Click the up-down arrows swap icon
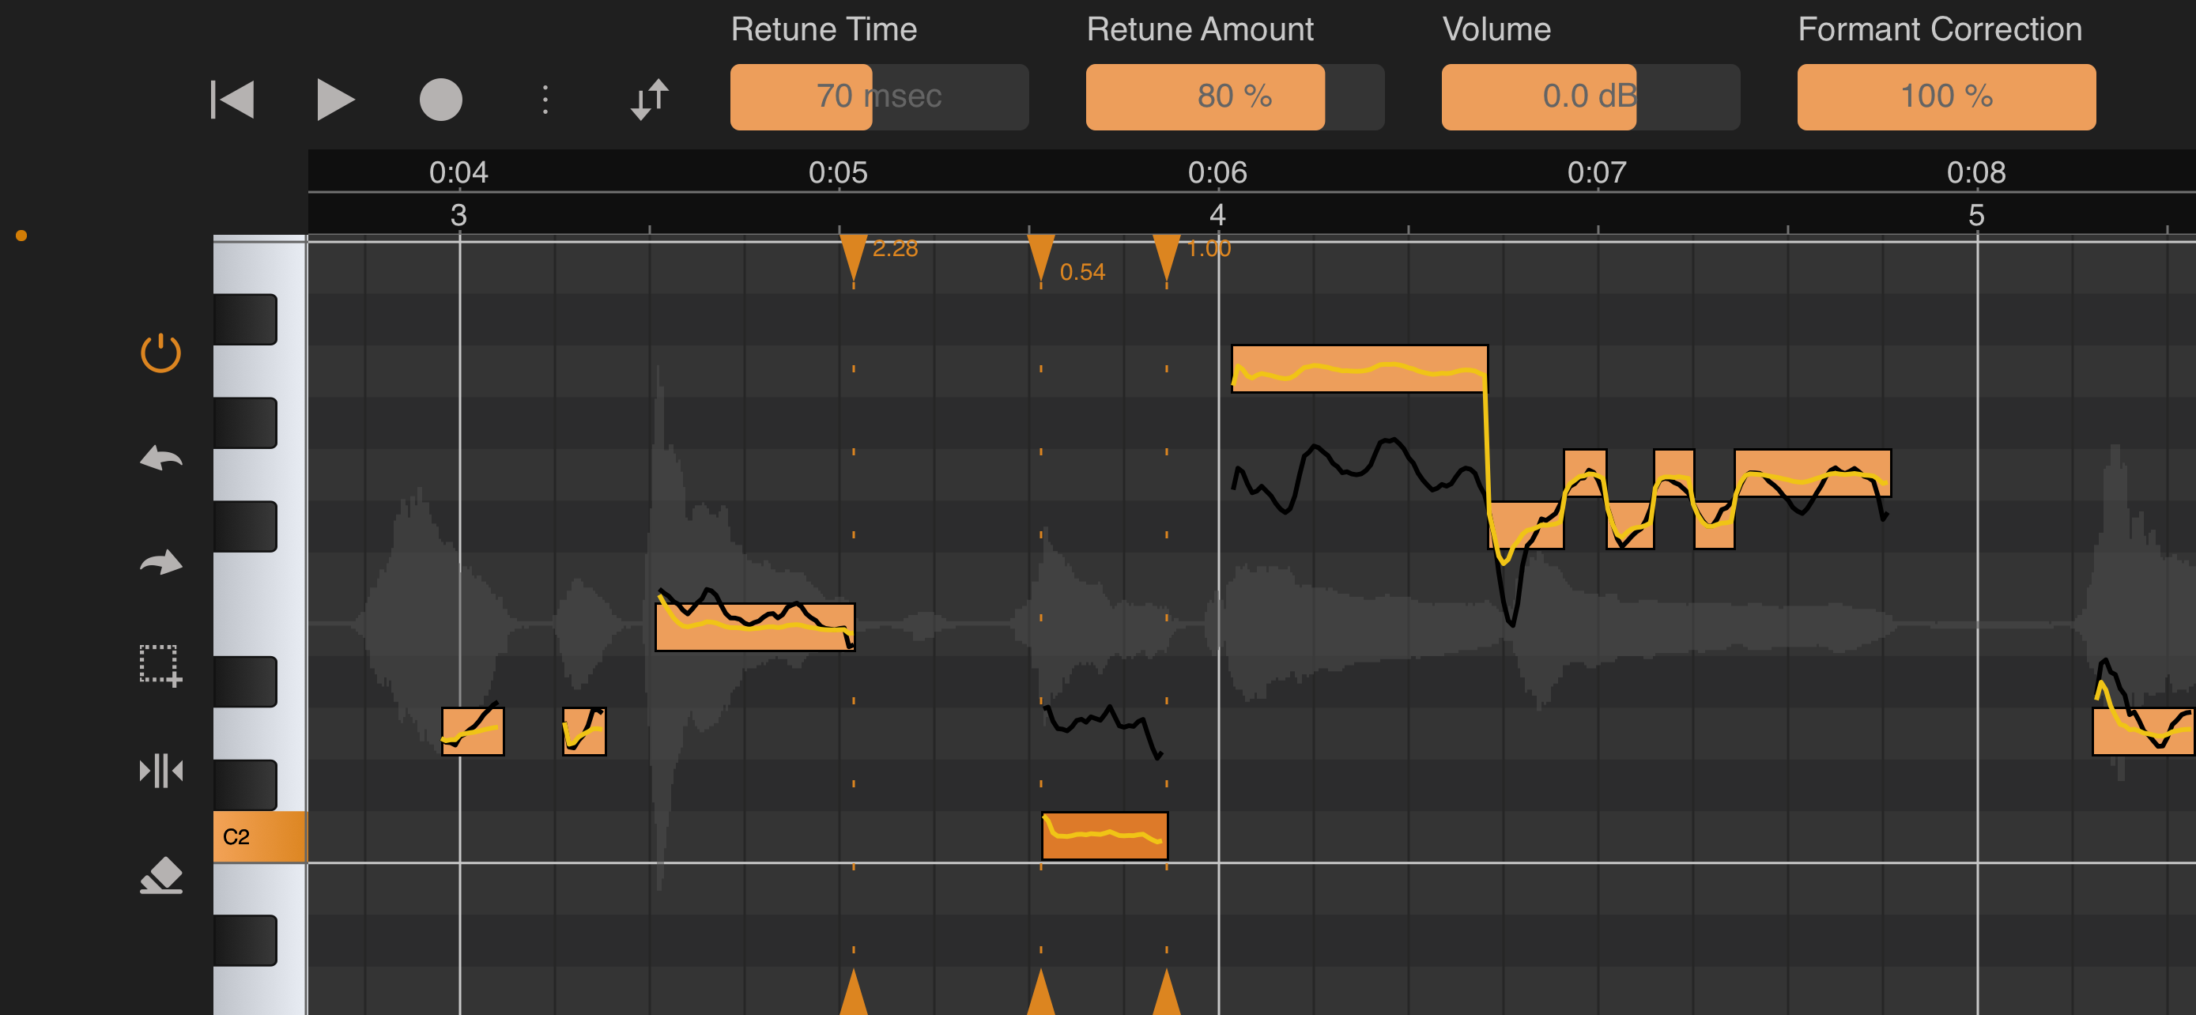Screen dimensions: 2196x1015 [x=650, y=99]
